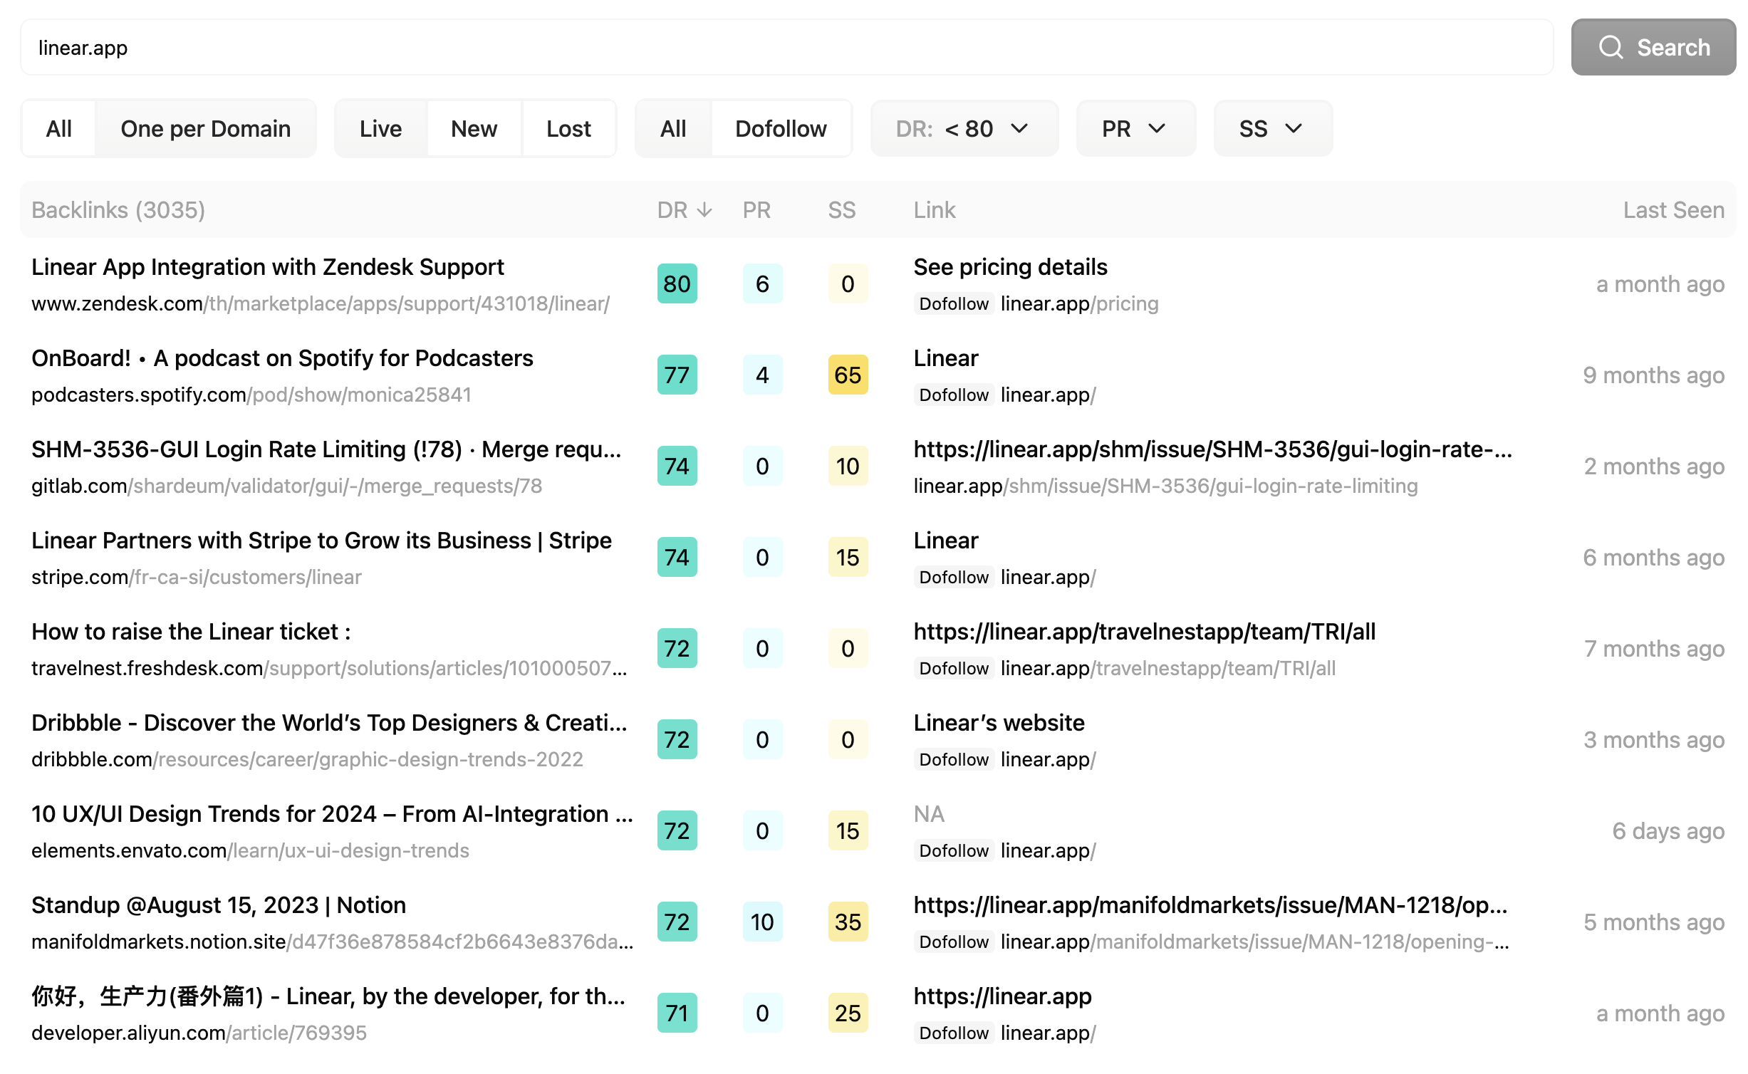Click the DR score badge for Spotify row

[675, 375]
